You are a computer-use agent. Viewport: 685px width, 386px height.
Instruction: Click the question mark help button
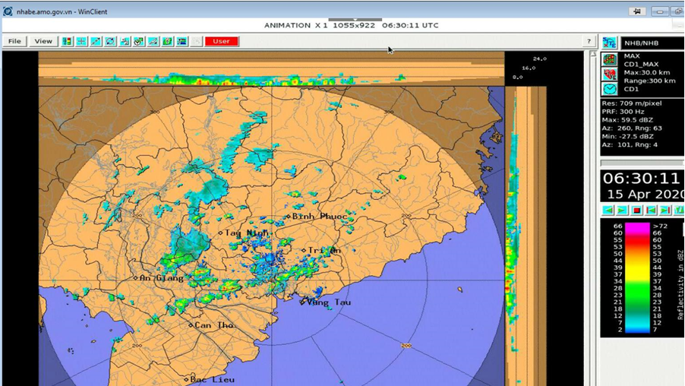coord(589,41)
